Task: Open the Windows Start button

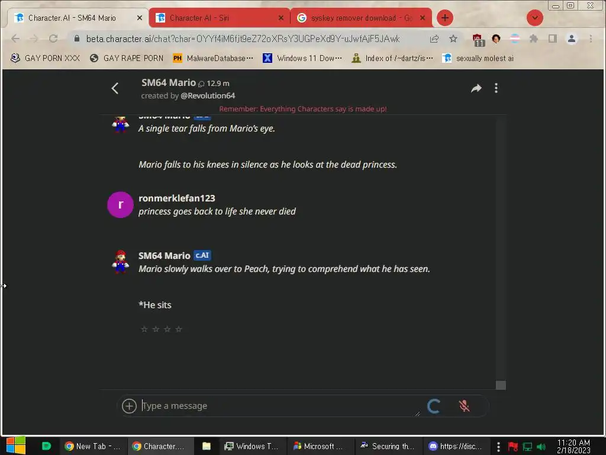Action: point(16,446)
